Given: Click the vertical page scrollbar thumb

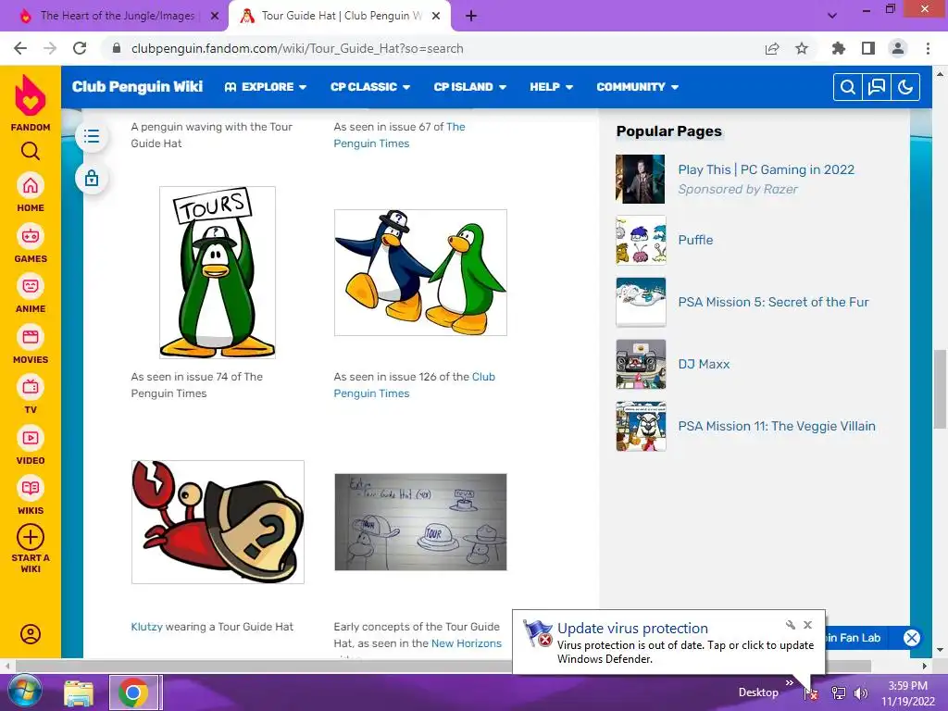Looking at the screenshot, I should pyautogui.click(x=940, y=389).
